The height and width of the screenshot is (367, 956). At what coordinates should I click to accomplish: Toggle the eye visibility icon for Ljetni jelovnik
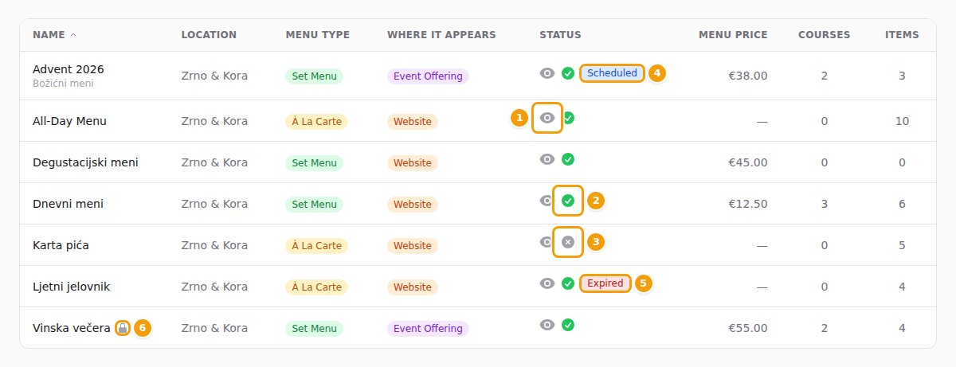pos(547,283)
